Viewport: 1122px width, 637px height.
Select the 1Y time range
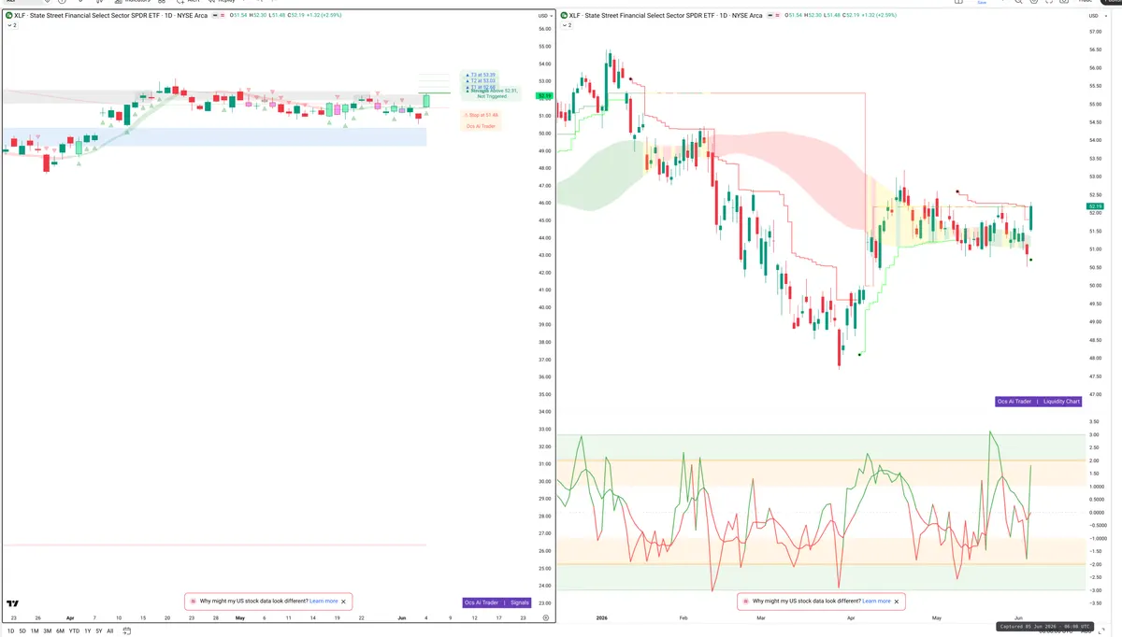(x=88, y=631)
